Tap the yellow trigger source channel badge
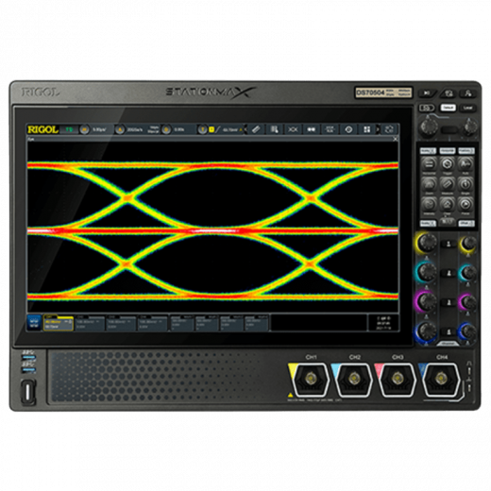Image resolution: width=491 pixels, height=491 pixels. coord(212,129)
